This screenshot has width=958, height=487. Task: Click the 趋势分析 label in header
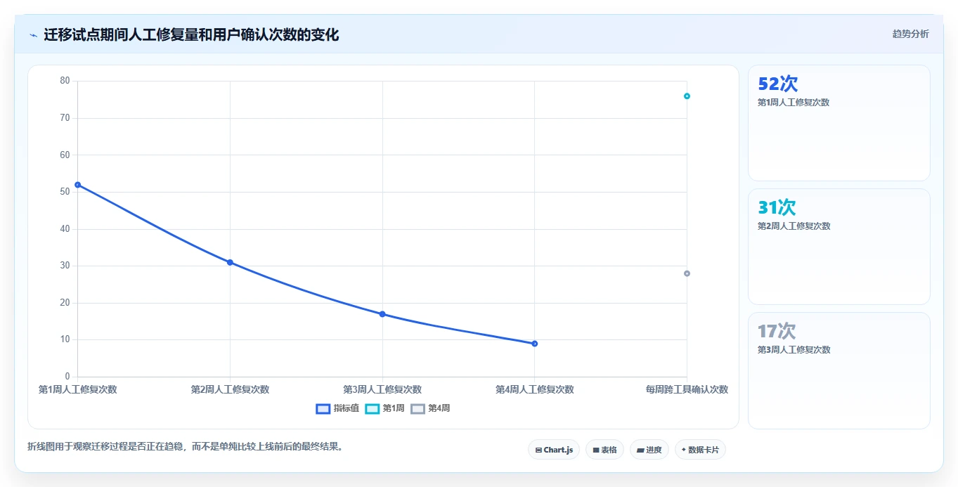click(910, 34)
